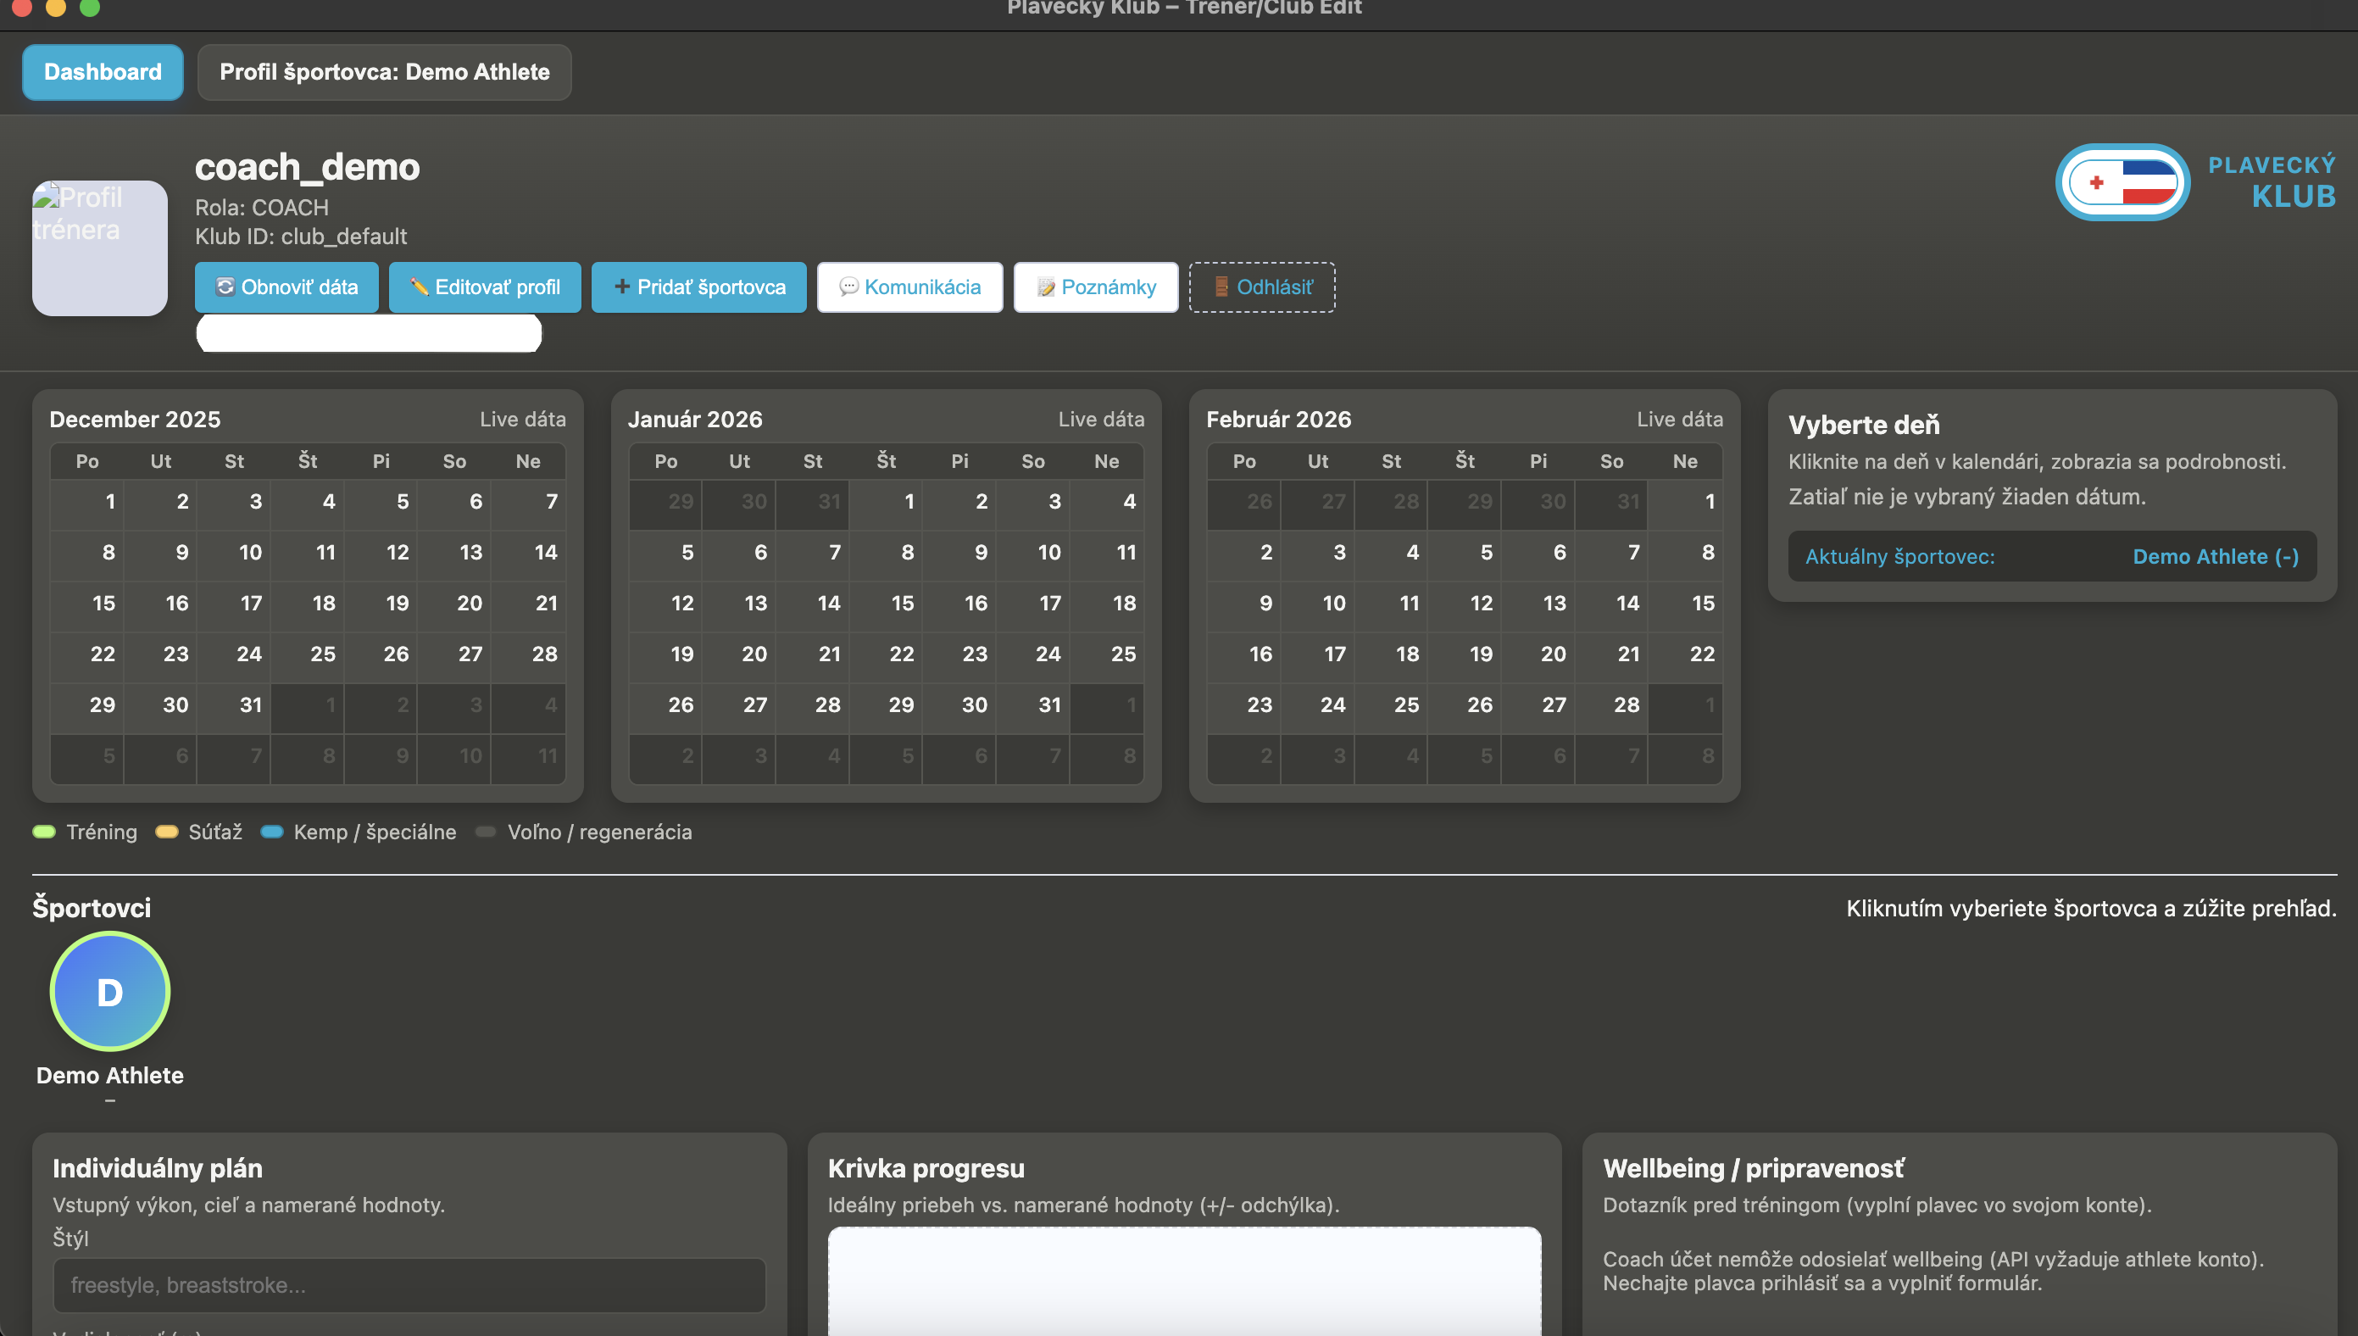Screen dimensions: 2358x1336
Task: Focus the Štýl input field
Action: (409, 1284)
